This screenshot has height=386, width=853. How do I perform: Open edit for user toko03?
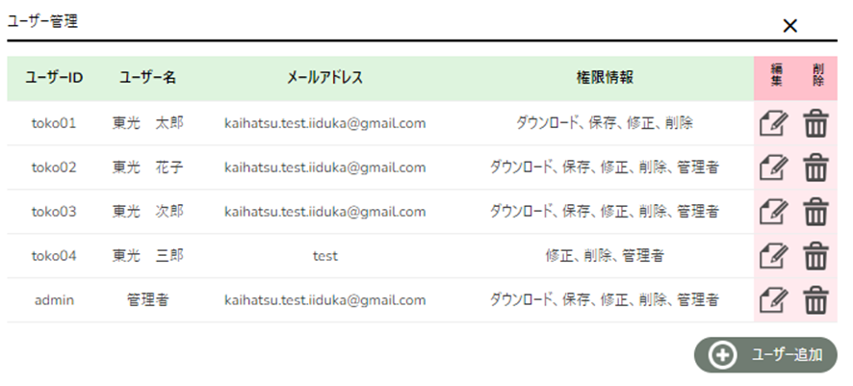pos(774,212)
